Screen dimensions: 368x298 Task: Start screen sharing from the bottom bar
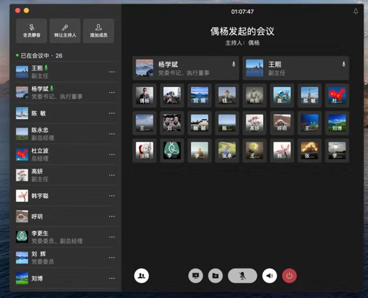[x=196, y=276]
